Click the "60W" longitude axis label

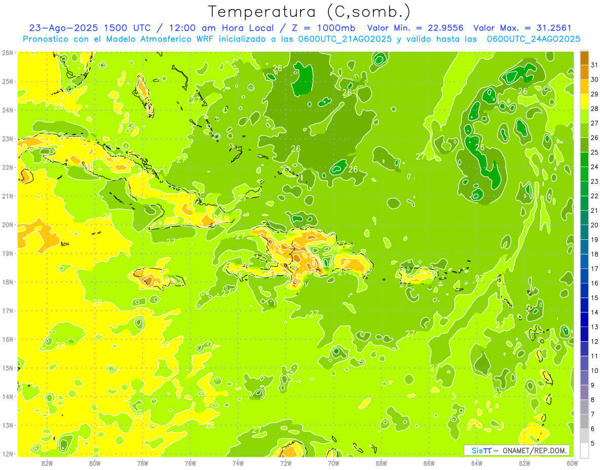572,463
